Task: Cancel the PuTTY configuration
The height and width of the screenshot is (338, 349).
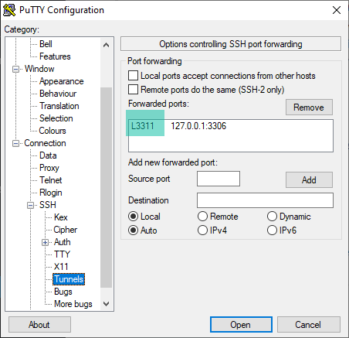Action: tap(309, 325)
